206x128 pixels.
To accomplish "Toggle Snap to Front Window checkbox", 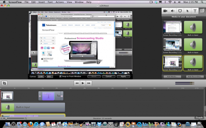I will coord(60,76).
